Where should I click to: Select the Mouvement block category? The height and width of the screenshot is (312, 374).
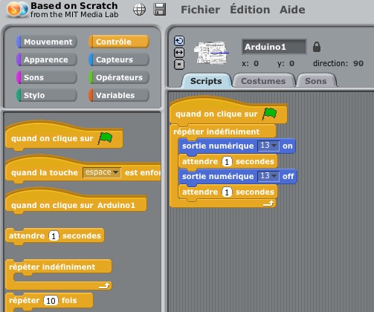coord(47,42)
